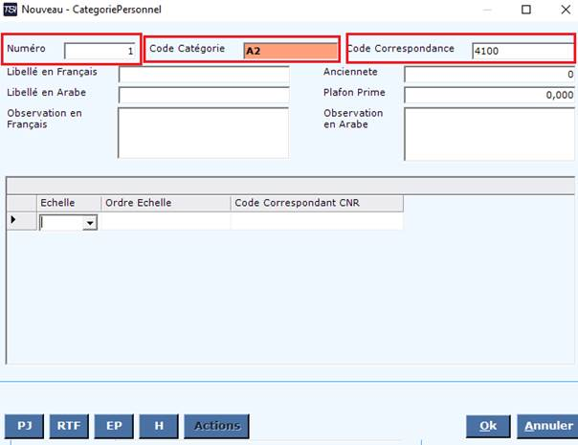Click the PJ button
The height and width of the screenshot is (445, 578).
pyautogui.click(x=24, y=426)
